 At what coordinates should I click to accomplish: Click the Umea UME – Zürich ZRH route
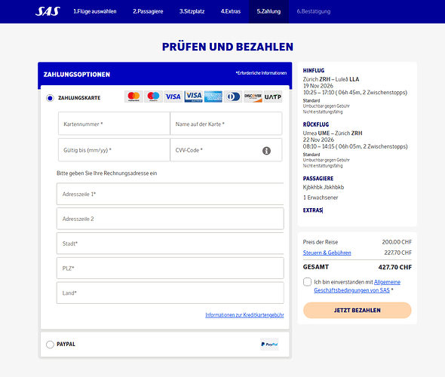pos(333,133)
